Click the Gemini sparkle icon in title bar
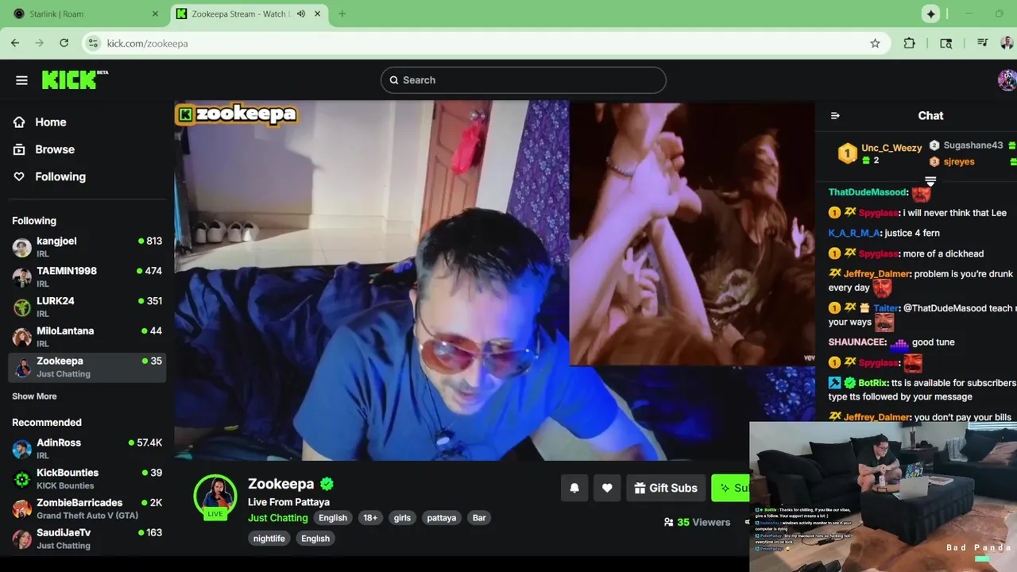1017x572 pixels. [930, 14]
